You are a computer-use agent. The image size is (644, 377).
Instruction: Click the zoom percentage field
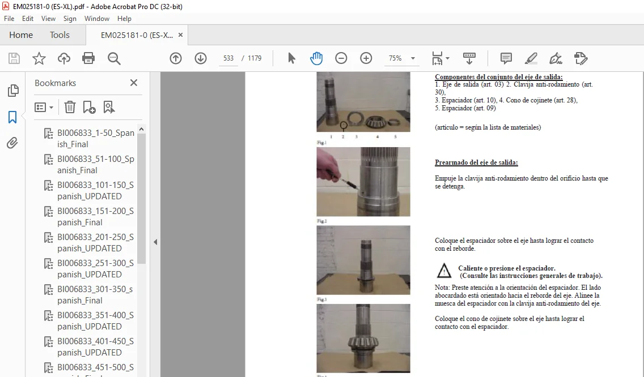[395, 58]
